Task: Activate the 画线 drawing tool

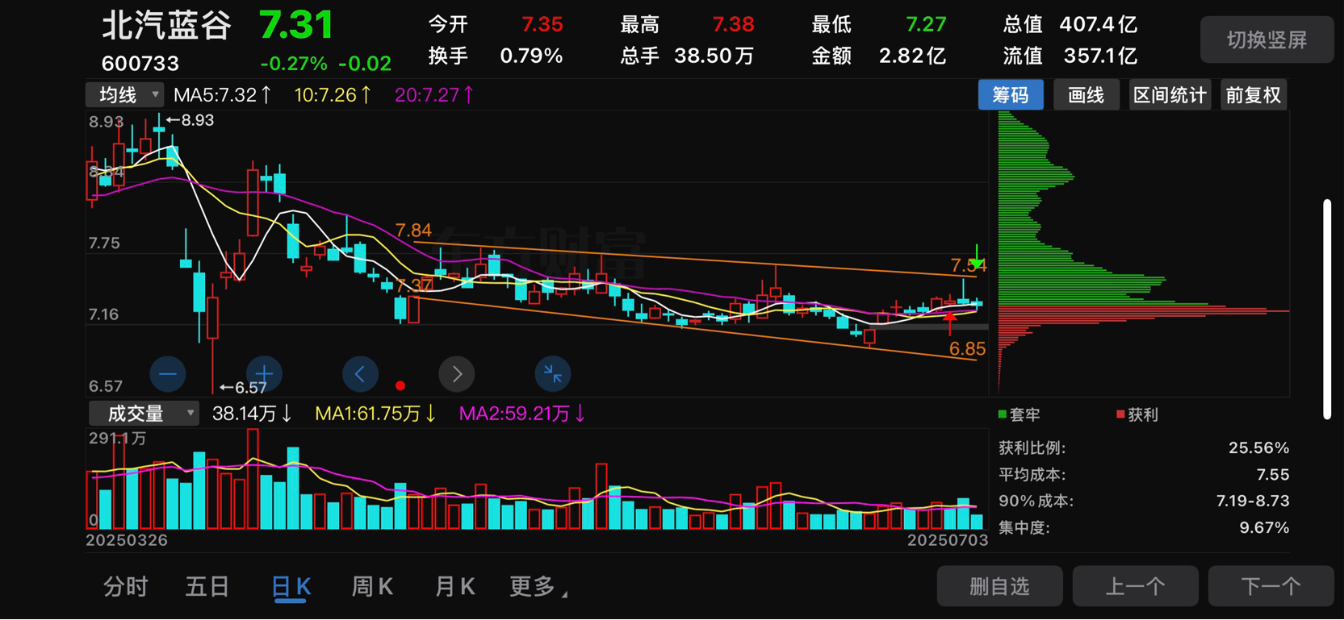Action: pyautogui.click(x=1087, y=95)
